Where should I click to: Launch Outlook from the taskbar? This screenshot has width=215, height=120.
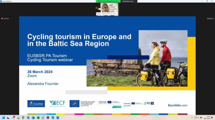[28, 118]
